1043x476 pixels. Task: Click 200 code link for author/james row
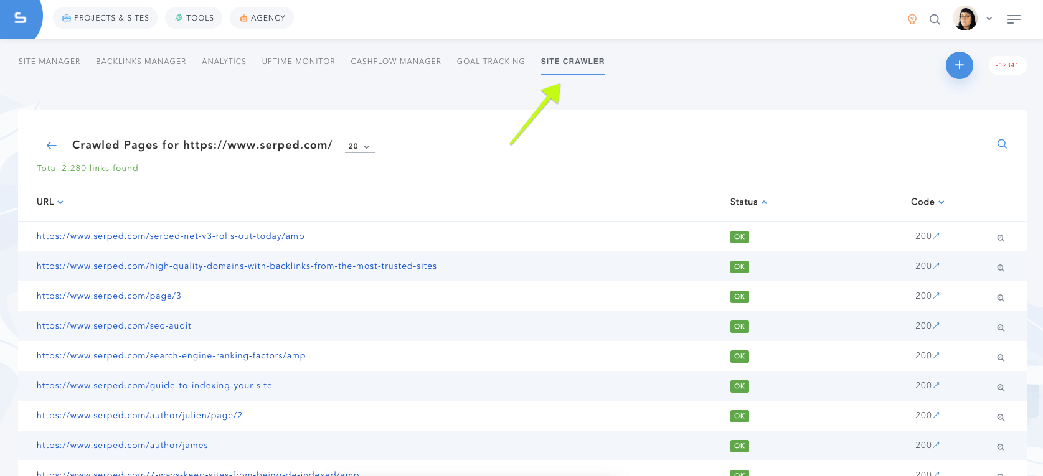coord(927,446)
